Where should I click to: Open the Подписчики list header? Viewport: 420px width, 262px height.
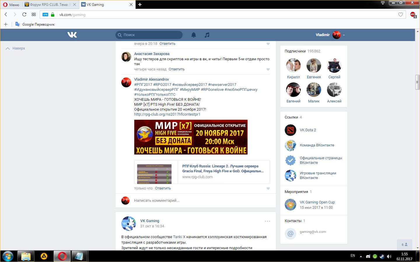(x=302, y=51)
